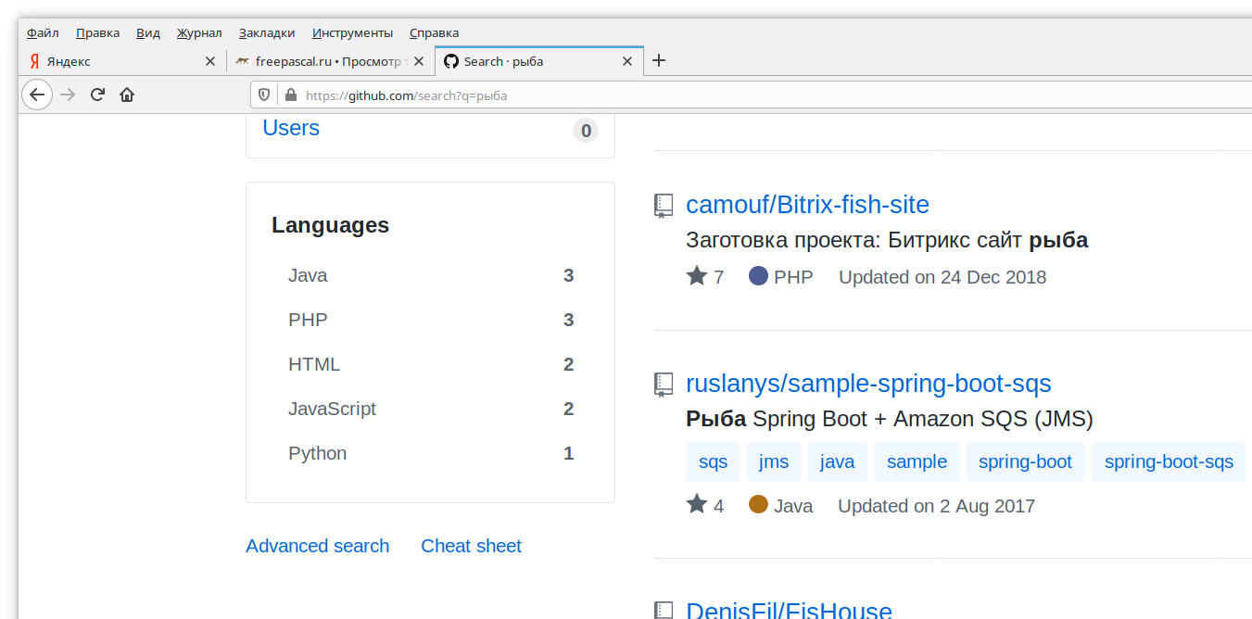Filter results by Java language
The height and width of the screenshot is (619, 1252).
point(308,275)
